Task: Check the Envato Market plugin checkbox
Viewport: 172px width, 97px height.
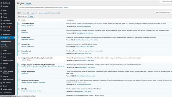Action: (19, 51)
